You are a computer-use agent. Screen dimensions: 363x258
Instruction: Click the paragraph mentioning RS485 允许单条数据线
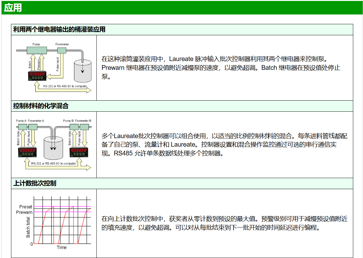tap(224, 144)
